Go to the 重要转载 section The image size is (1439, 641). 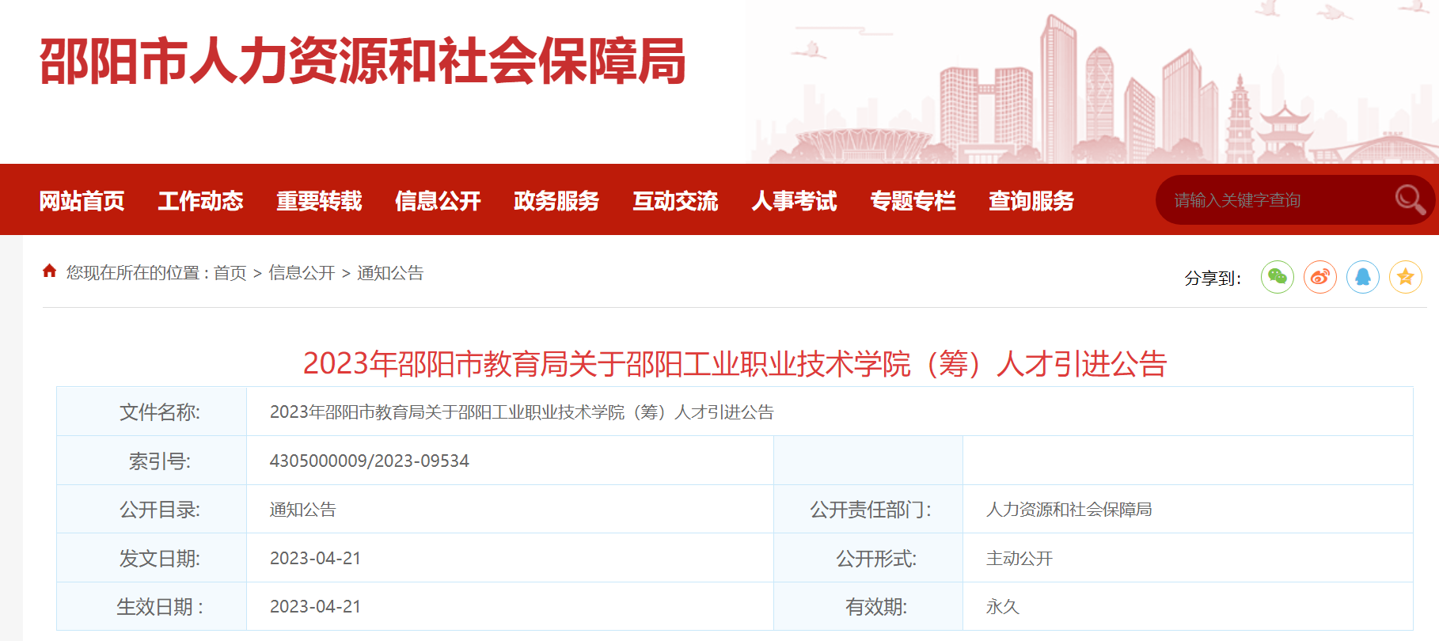pos(319,201)
